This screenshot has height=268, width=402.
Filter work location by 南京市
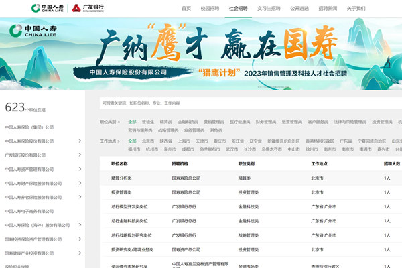[x=347, y=149]
